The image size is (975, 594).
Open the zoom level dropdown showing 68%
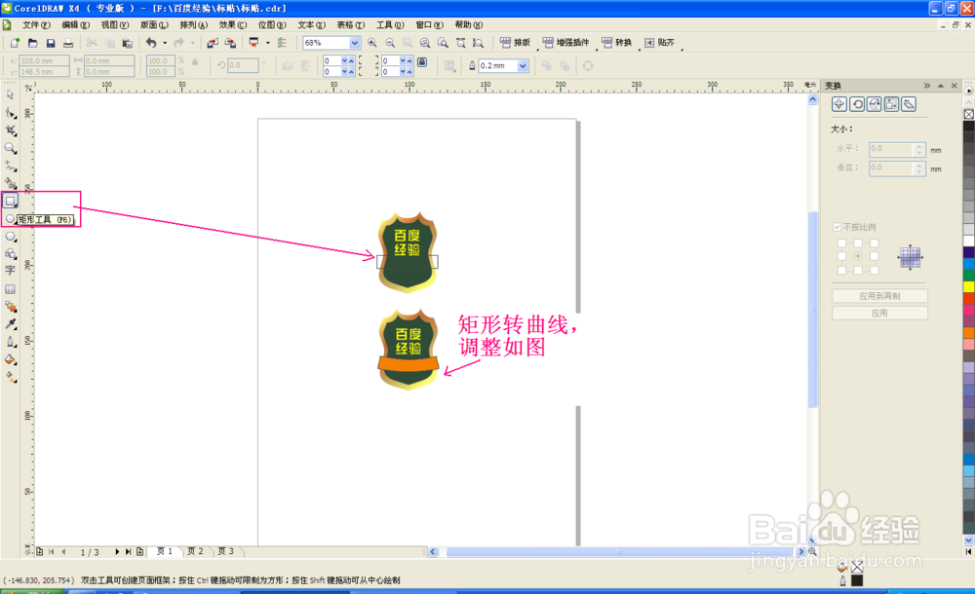coord(354,43)
